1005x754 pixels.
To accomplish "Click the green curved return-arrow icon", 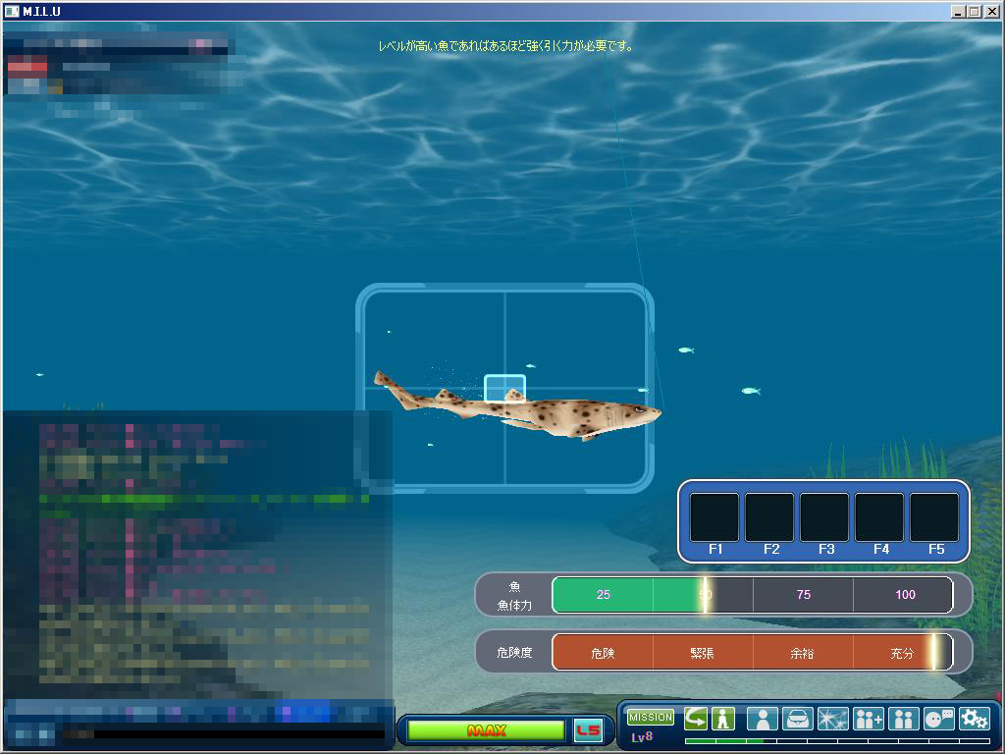I will (696, 719).
